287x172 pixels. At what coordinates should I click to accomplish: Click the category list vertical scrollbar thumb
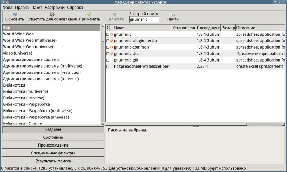(103, 34)
